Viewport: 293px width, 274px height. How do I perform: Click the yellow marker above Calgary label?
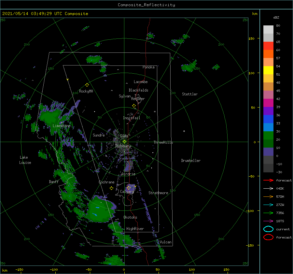click(129, 188)
